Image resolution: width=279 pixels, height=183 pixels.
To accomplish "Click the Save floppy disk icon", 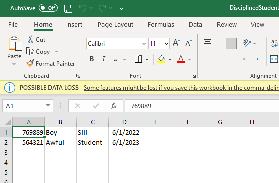I will pos(68,8).
